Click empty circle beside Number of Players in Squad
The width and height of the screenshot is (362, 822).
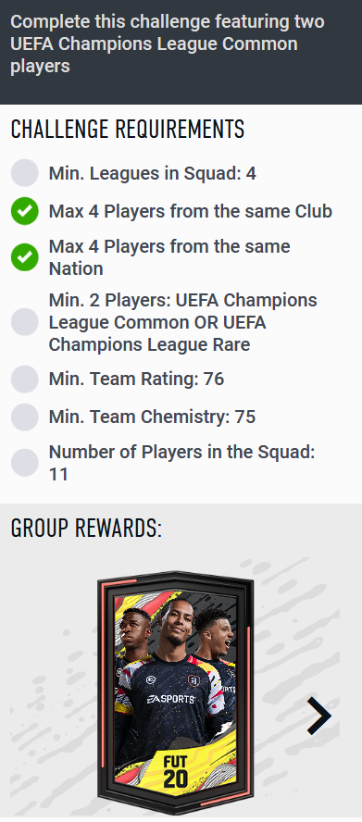[x=25, y=463]
